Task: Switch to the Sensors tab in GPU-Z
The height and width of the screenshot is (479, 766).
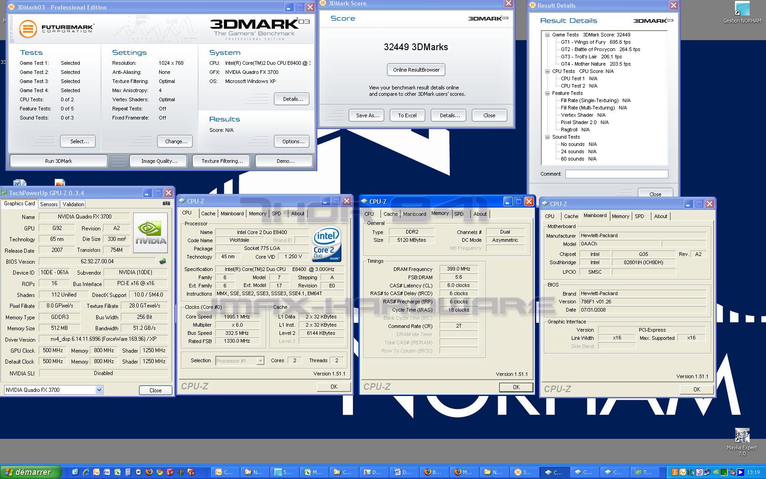Action: pos(48,204)
